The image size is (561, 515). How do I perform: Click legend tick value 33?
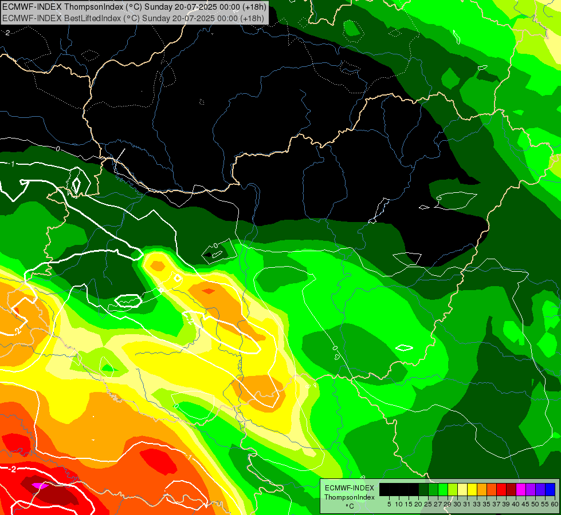(477, 504)
